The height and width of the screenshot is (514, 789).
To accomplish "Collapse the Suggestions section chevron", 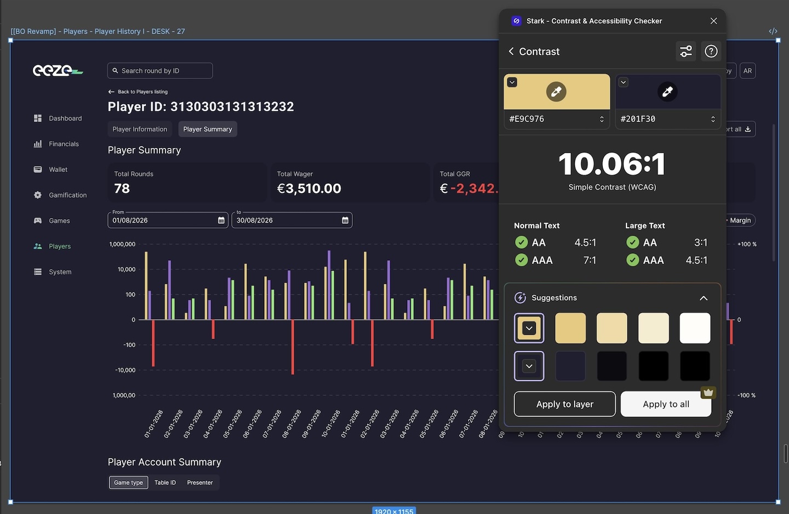I will pos(704,298).
